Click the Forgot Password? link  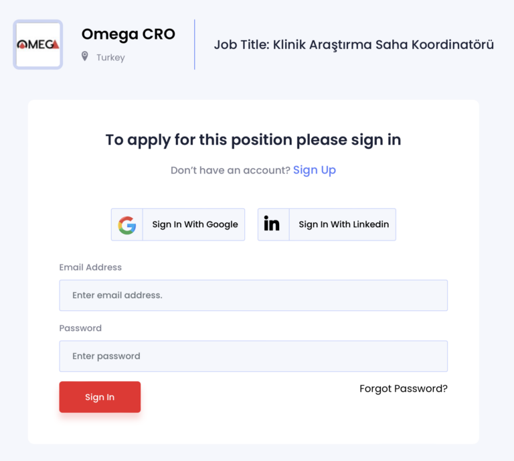coord(403,389)
